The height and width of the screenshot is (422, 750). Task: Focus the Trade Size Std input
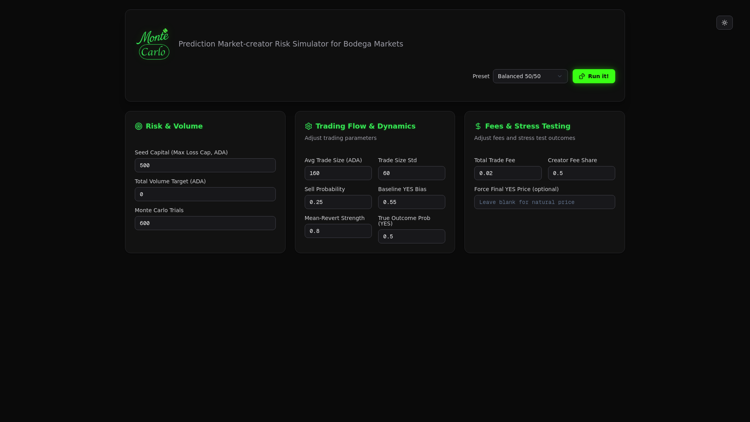click(x=411, y=173)
